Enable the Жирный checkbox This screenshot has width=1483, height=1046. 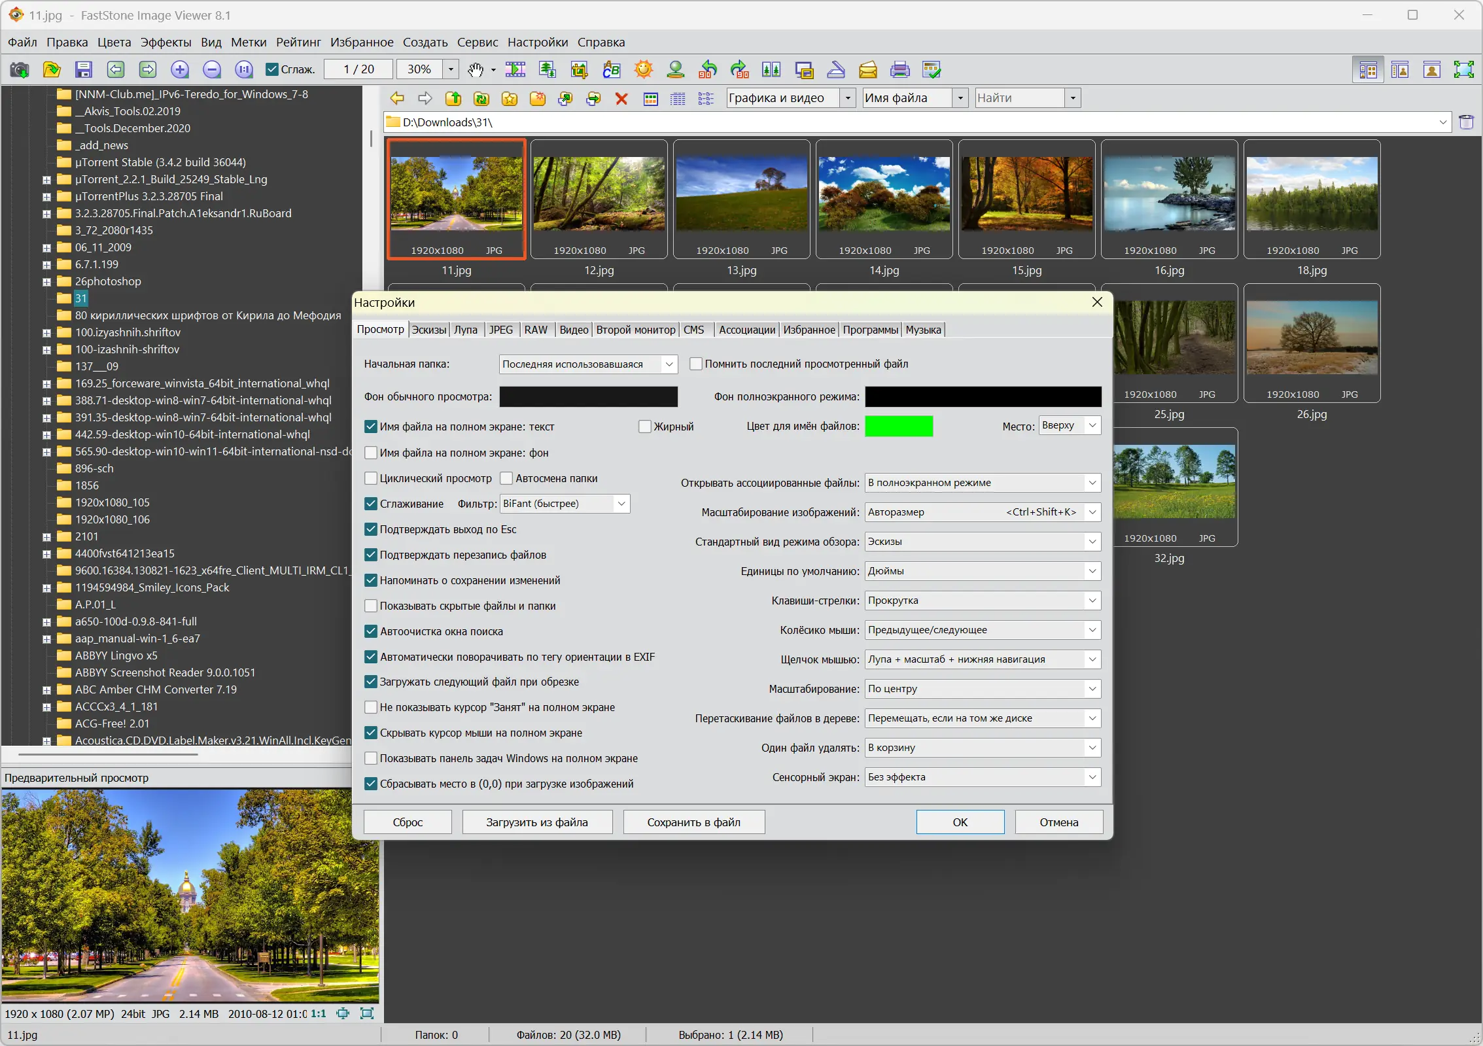[x=644, y=426]
